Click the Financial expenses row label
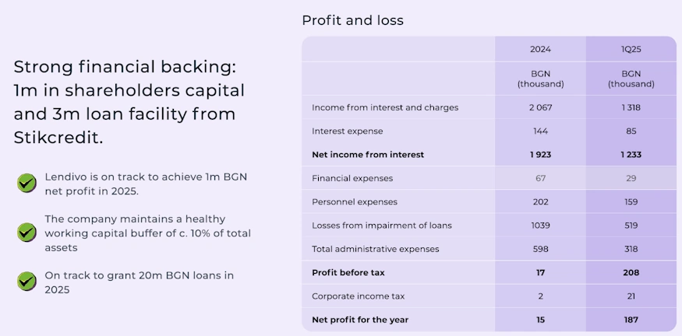This screenshot has height=336, width=682. point(352,178)
